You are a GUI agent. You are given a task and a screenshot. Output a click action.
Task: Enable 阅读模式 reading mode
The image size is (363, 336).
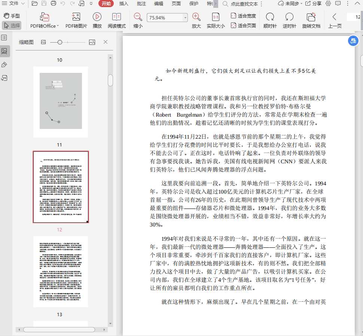117,20
